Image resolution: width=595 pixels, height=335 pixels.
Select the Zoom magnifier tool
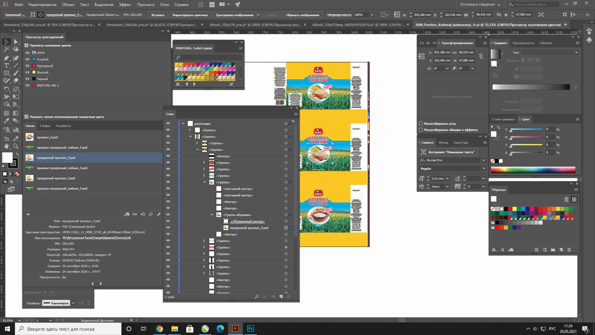pyautogui.click(x=16, y=146)
